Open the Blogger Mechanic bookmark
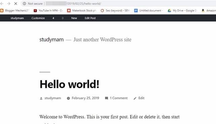 (15, 10)
